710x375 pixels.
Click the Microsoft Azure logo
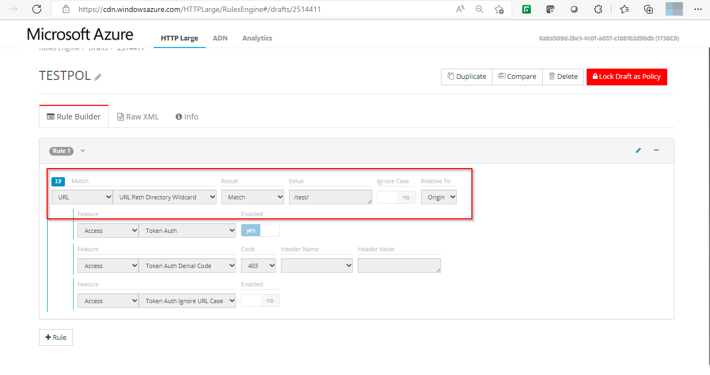click(x=80, y=35)
